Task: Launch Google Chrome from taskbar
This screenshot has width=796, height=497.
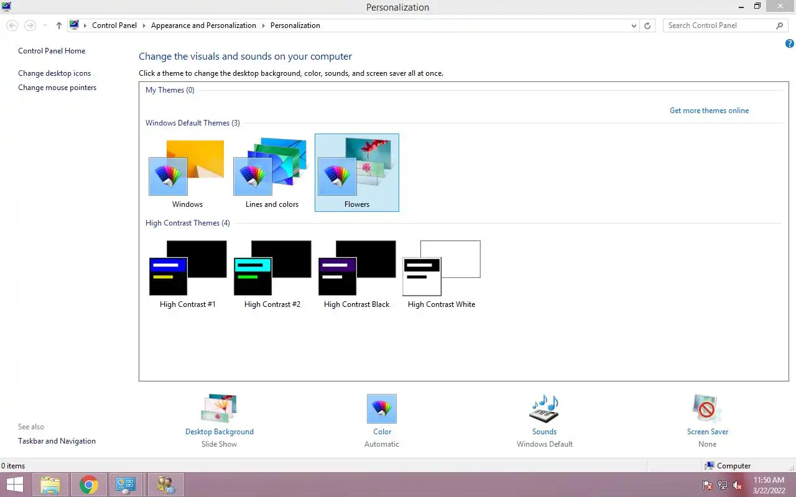Action: (x=89, y=485)
